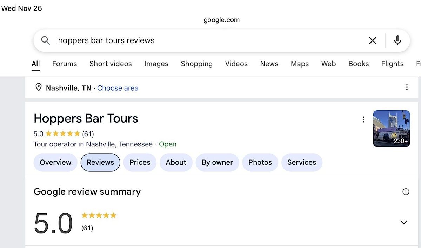Show the Services section
The width and height of the screenshot is (421, 248).
click(x=302, y=162)
